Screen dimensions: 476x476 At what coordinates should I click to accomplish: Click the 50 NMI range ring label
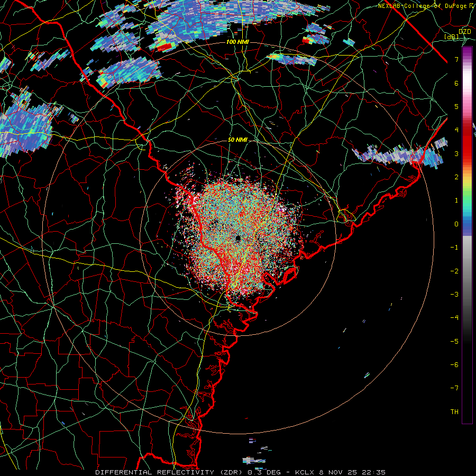(237, 140)
